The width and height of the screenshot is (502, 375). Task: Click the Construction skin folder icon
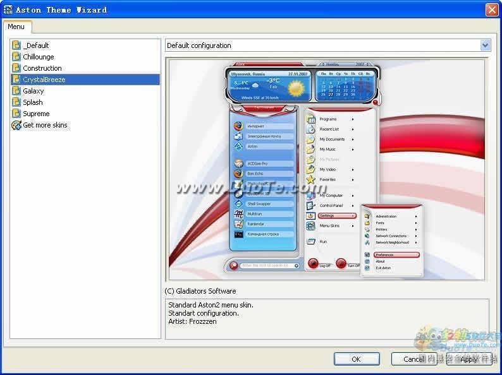16,68
